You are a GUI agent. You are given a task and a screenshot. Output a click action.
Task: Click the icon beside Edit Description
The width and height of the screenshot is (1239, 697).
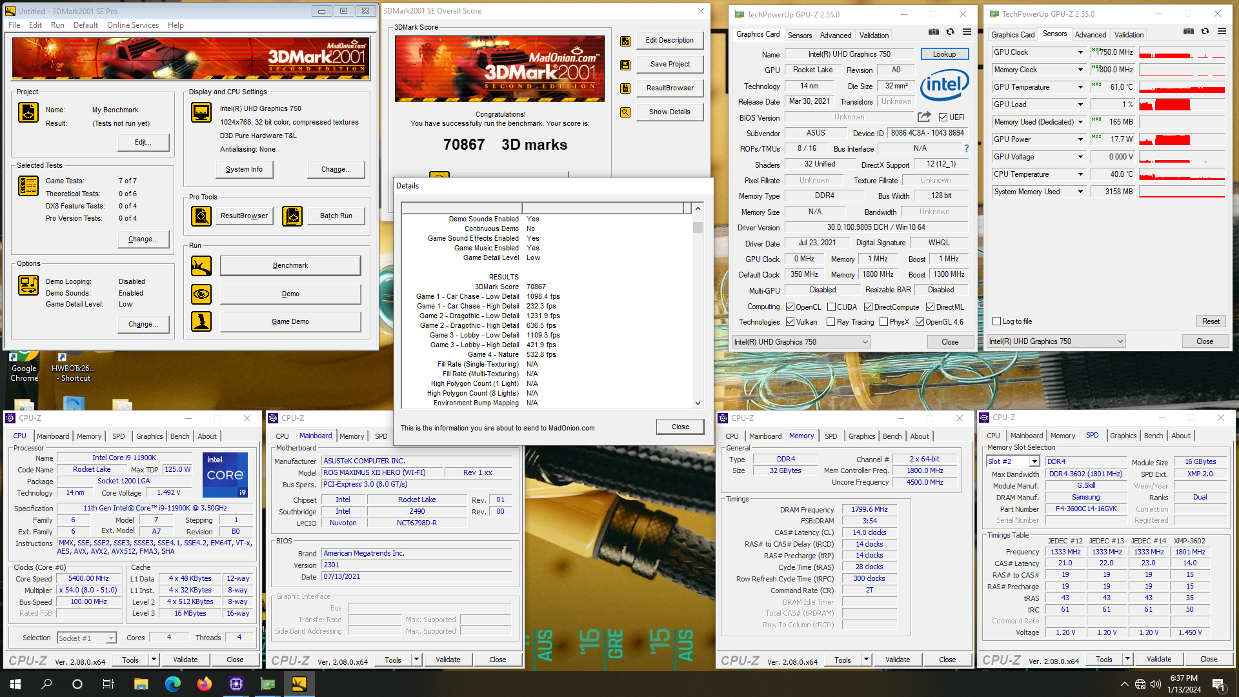pyautogui.click(x=625, y=41)
